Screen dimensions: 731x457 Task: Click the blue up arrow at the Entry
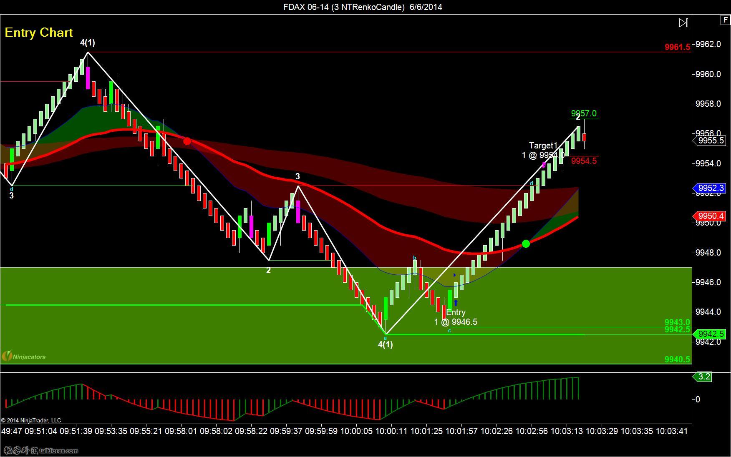tap(456, 303)
